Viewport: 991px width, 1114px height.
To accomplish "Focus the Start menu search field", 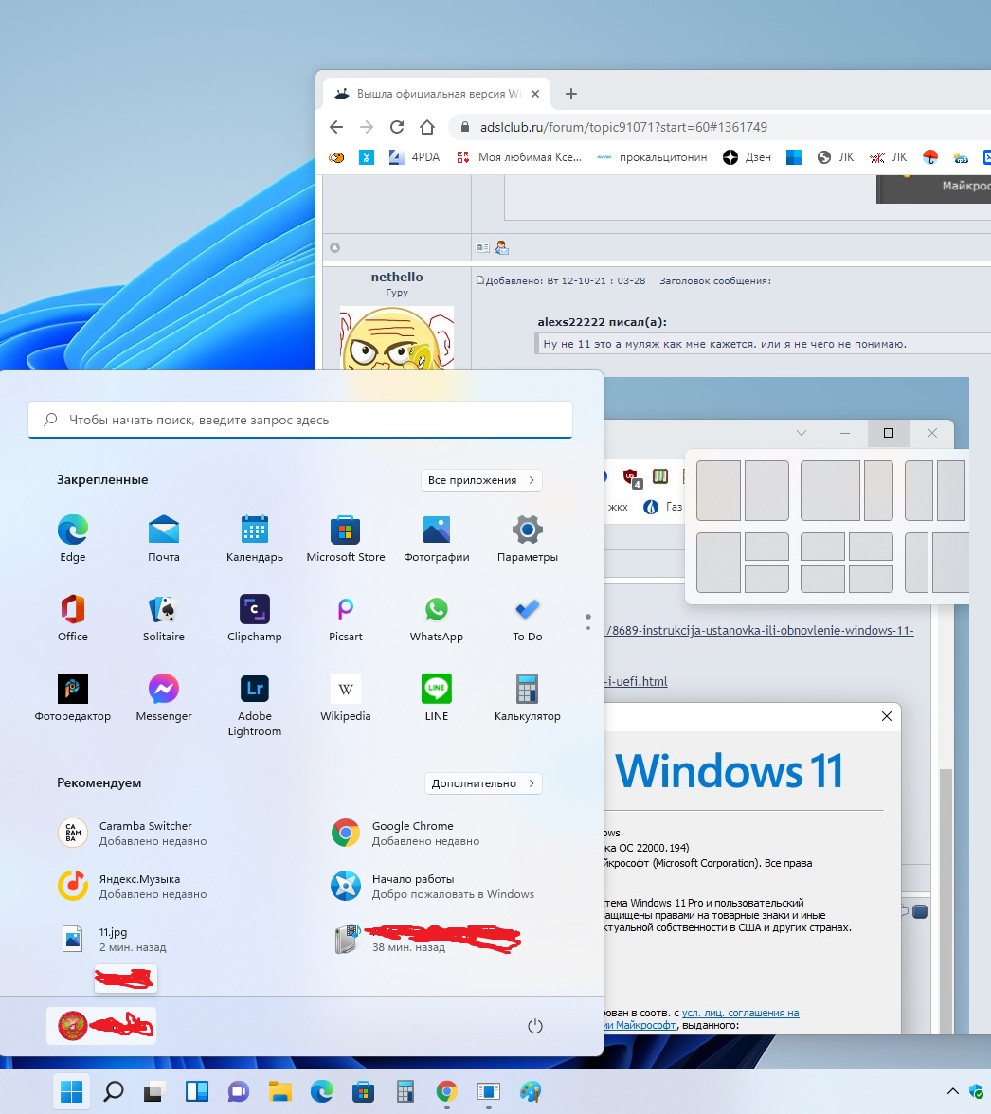I will coord(299,420).
